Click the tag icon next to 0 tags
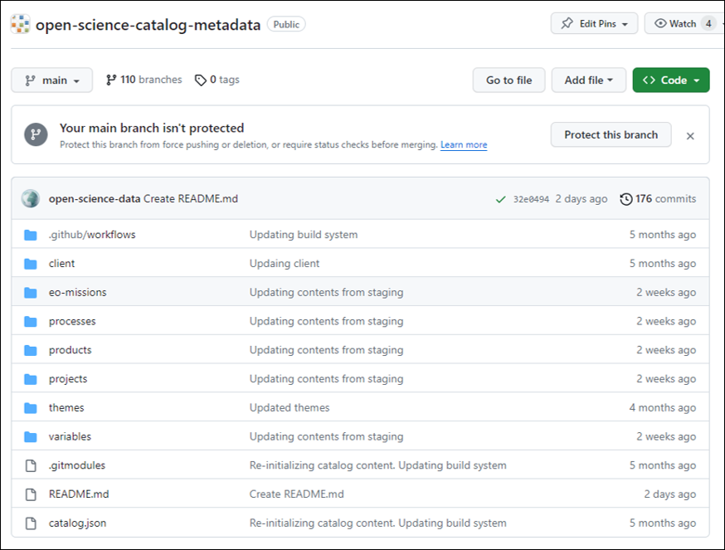Viewport: 725px width, 550px height. pos(200,80)
